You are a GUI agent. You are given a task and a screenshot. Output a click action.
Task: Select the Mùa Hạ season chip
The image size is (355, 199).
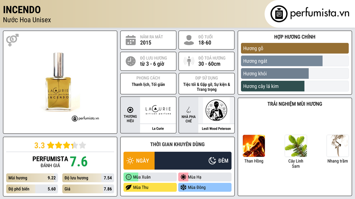pyautogui.click(x=205, y=177)
